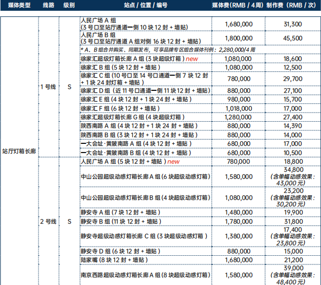Screen dimensions: 321x285
Task: Click the 级别 column header
Action: [x=69, y=5]
